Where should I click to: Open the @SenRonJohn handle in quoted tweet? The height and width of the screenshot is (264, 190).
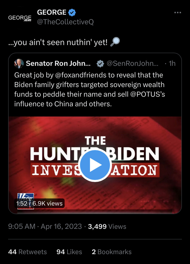[x=133, y=64]
